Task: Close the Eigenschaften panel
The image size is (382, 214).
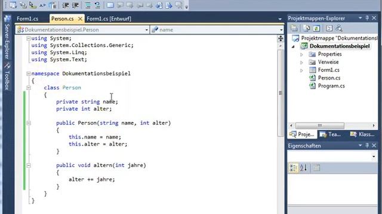Action: click(x=374, y=145)
